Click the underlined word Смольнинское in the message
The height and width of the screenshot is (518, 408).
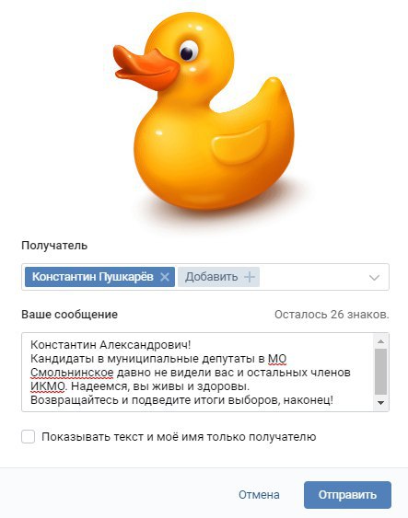coord(72,373)
